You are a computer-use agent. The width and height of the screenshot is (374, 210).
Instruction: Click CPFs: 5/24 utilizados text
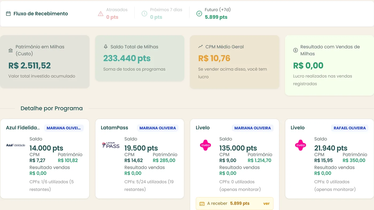(149, 185)
